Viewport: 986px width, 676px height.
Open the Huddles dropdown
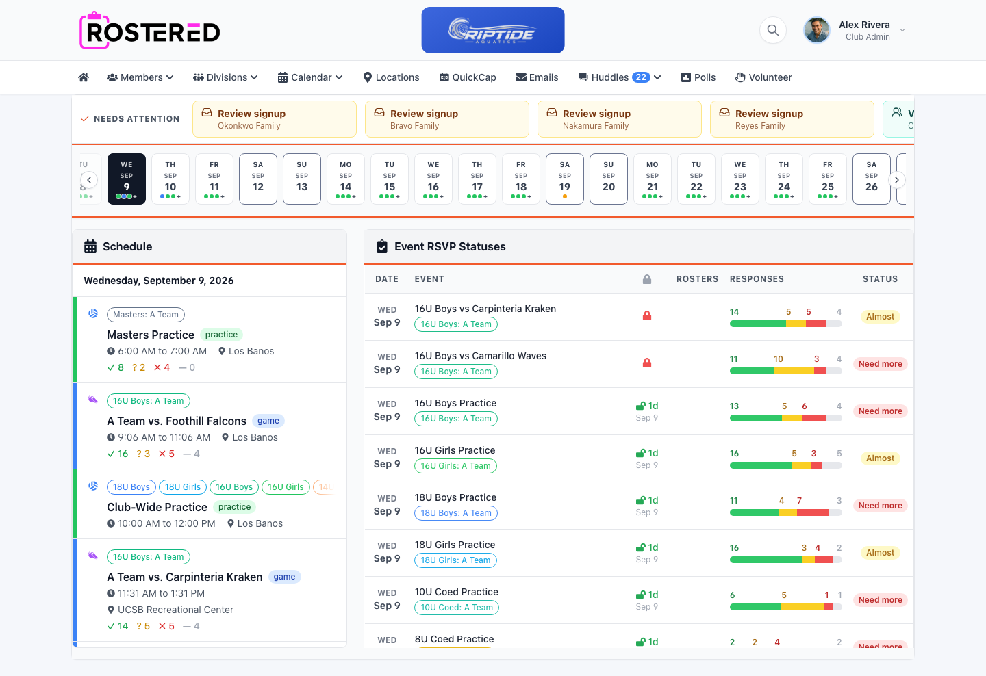click(x=620, y=77)
